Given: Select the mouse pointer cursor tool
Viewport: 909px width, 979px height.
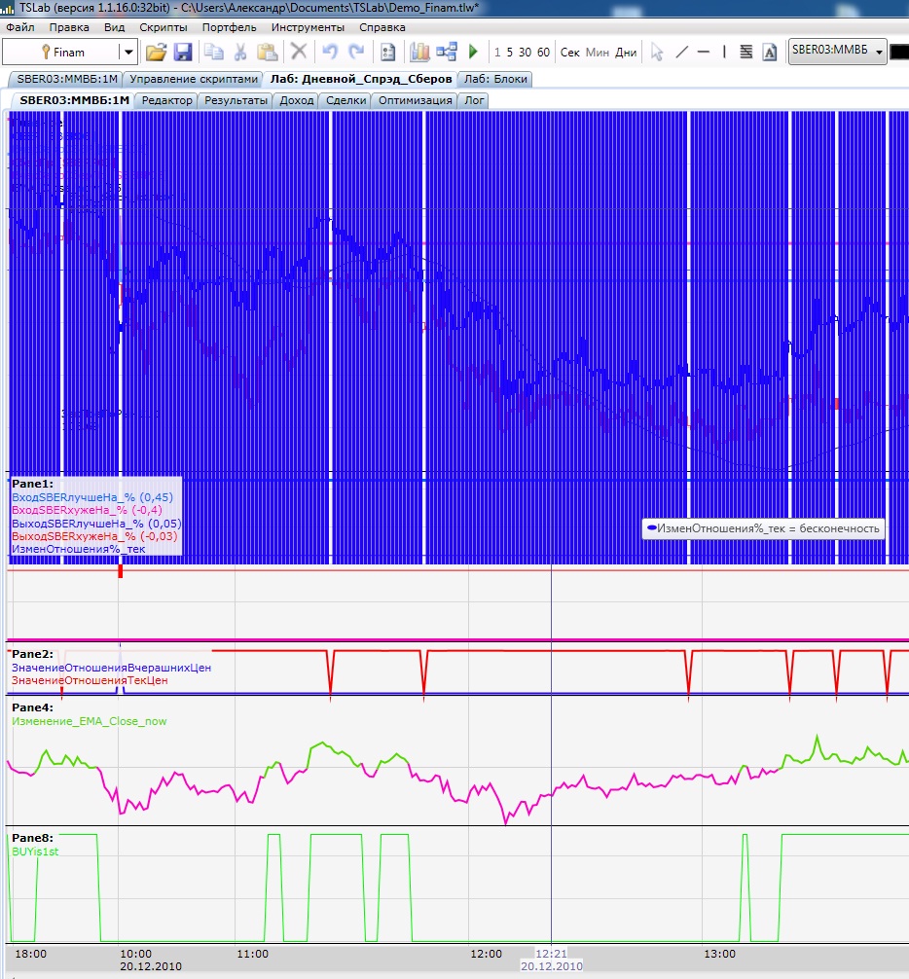Looking at the screenshot, I should [x=657, y=53].
